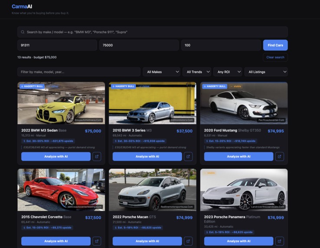
Task: Open the Any ROI dropdown
Action: click(228, 72)
